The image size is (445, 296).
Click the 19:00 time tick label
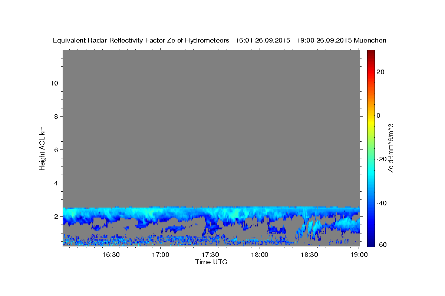pyautogui.click(x=359, y=255)
